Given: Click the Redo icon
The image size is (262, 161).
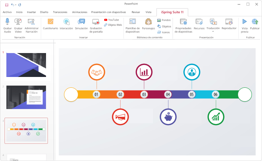Looking at the screenshot, I should coord(19,5).
